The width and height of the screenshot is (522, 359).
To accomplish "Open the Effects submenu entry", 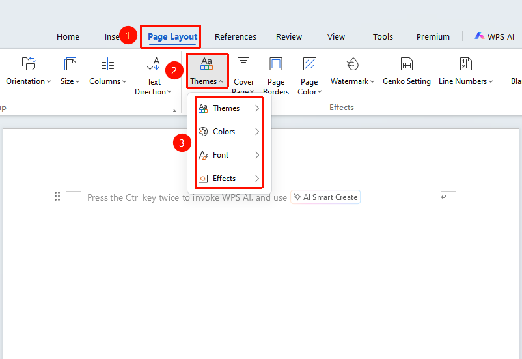I will coord(228,179).
